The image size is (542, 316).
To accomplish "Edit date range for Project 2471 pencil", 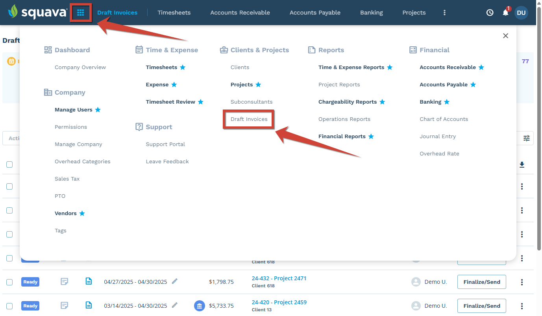I will pos(175,281).
